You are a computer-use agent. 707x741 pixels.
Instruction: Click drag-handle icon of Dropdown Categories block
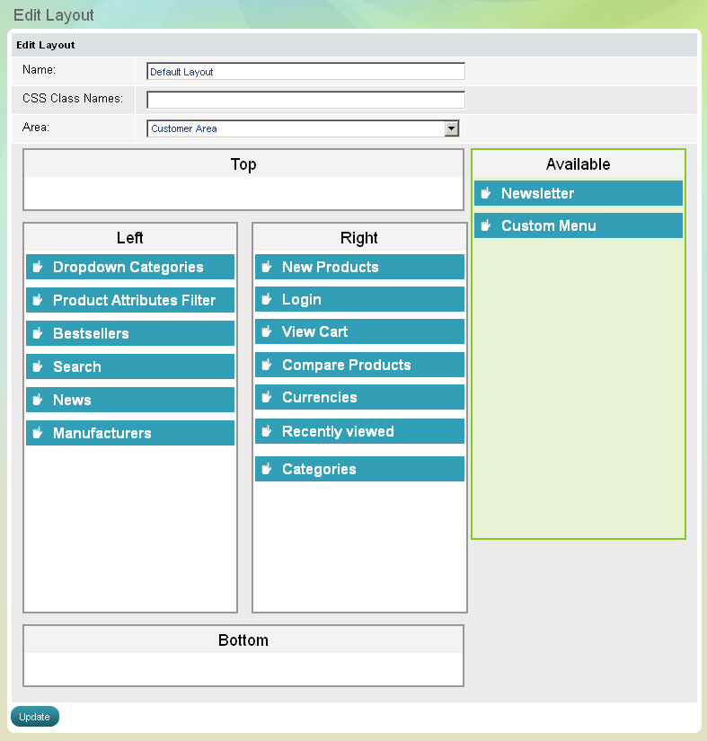(x=38, y=267)
